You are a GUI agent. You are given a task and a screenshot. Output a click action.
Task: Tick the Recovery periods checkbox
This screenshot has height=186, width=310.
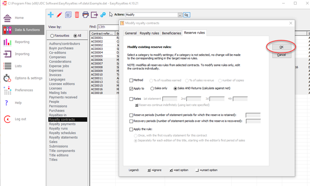(131, 121)
